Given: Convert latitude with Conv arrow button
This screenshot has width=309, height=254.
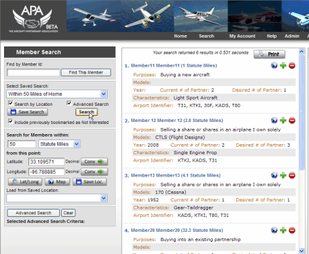Looking at the screenshot, I should pyautogui.click(x=94, y=162).
